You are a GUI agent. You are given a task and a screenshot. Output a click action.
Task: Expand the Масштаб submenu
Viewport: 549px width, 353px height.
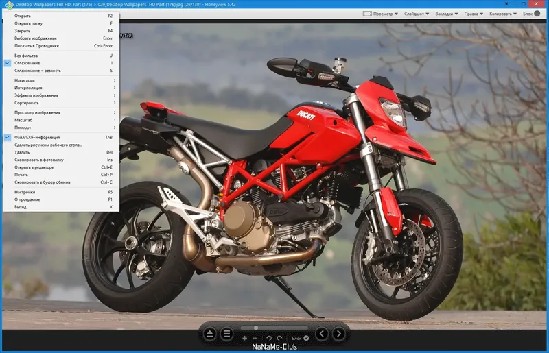point(61,120)
